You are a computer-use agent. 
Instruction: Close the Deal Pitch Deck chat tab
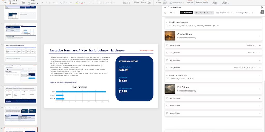pyautogui.click(x=232, y=13)
